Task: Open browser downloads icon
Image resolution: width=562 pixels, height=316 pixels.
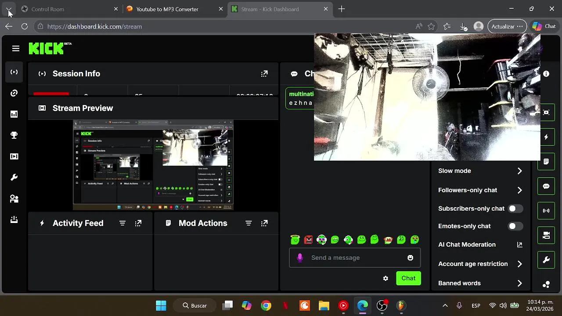Action: (x=464, y=26)
